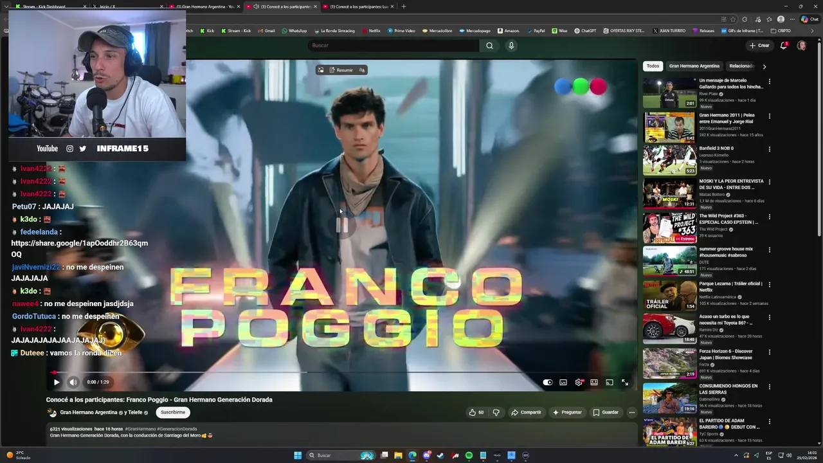Open options for MOSKI Y LA PEOR ENTREVISTA
The height and width of the screenshot is (463, 823).
coord(770,182)
